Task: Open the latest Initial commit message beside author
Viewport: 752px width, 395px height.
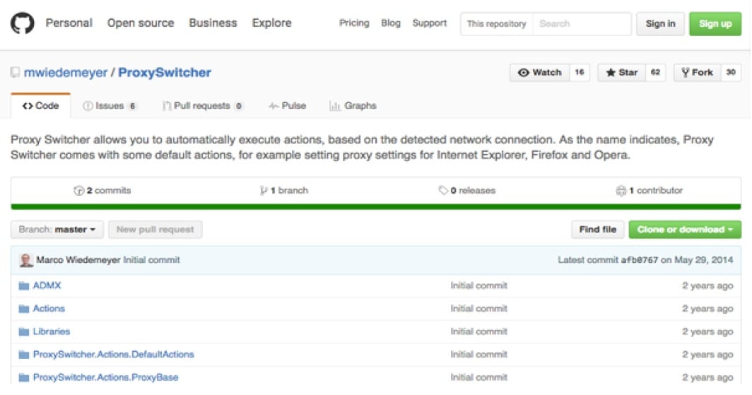Action: tap(151, 260)
